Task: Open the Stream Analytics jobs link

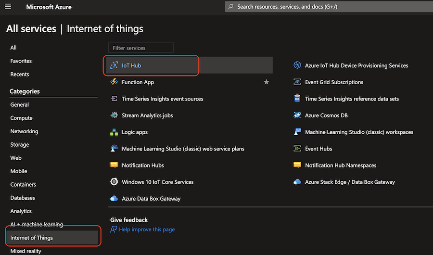Action: [x=147, y=115]
